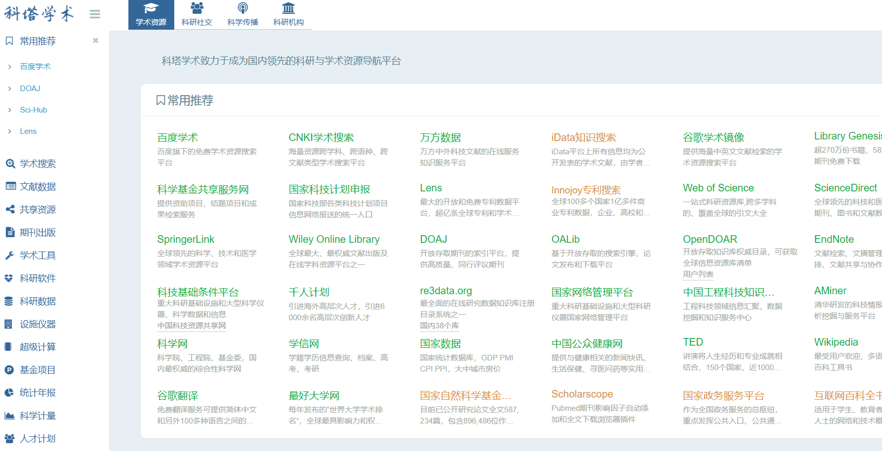Click the area chart icon next to 科学计量
Viewport: 882px width, 451px height.
pyautogui.click(x=10, y=415)
